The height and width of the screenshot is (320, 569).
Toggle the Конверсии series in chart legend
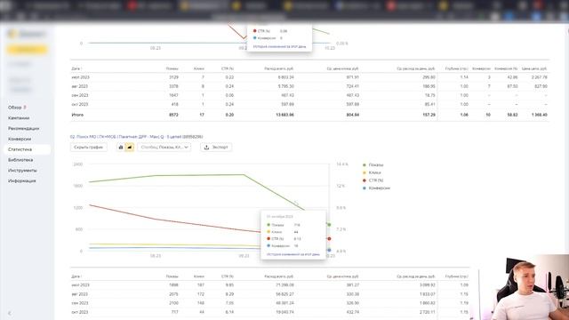point(376,188)
